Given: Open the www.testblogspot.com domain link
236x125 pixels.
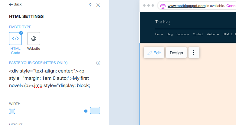Looking at the screenshot, I should point(186,6).
